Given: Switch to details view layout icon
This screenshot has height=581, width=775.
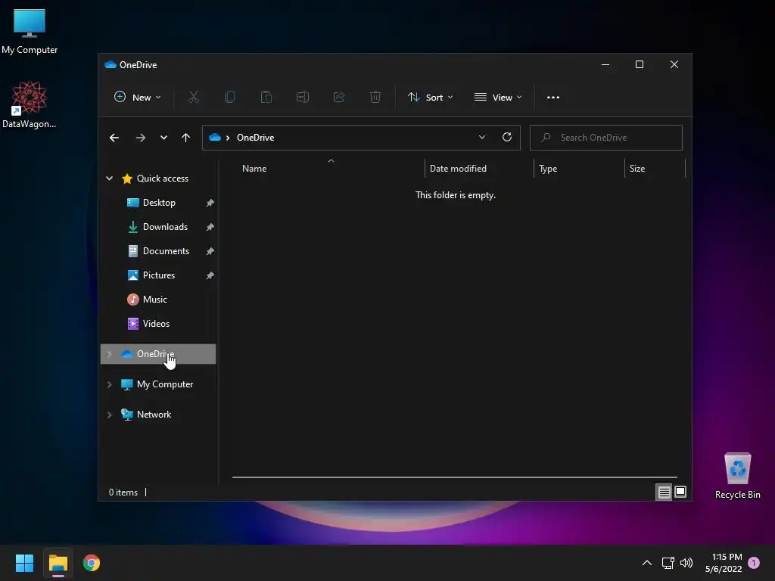Looking at the screenshot, I should click(664, 492).
